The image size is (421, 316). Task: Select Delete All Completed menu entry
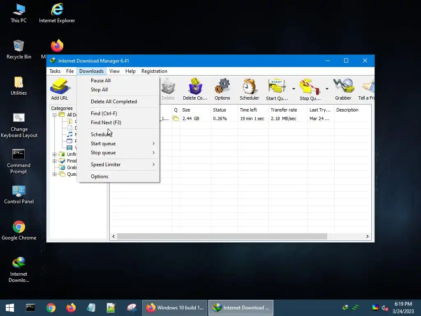tap(118, 102)
